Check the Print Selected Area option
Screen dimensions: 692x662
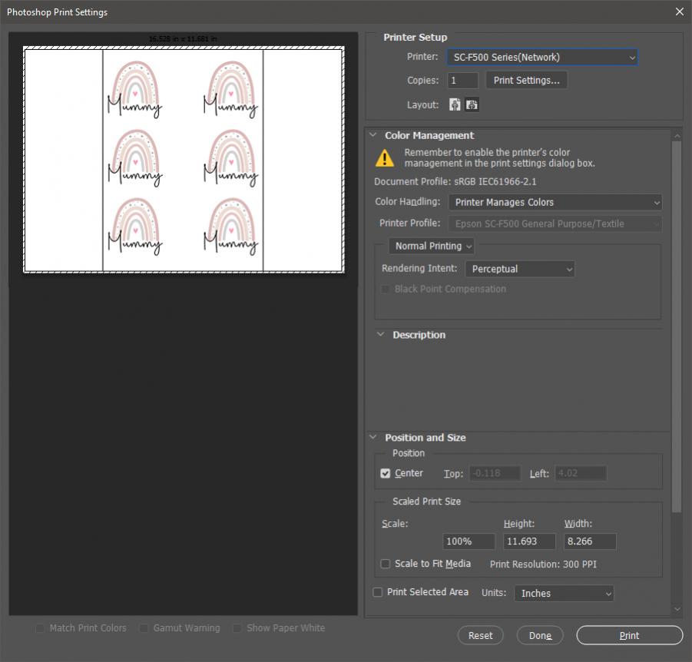tap(378, 592)
